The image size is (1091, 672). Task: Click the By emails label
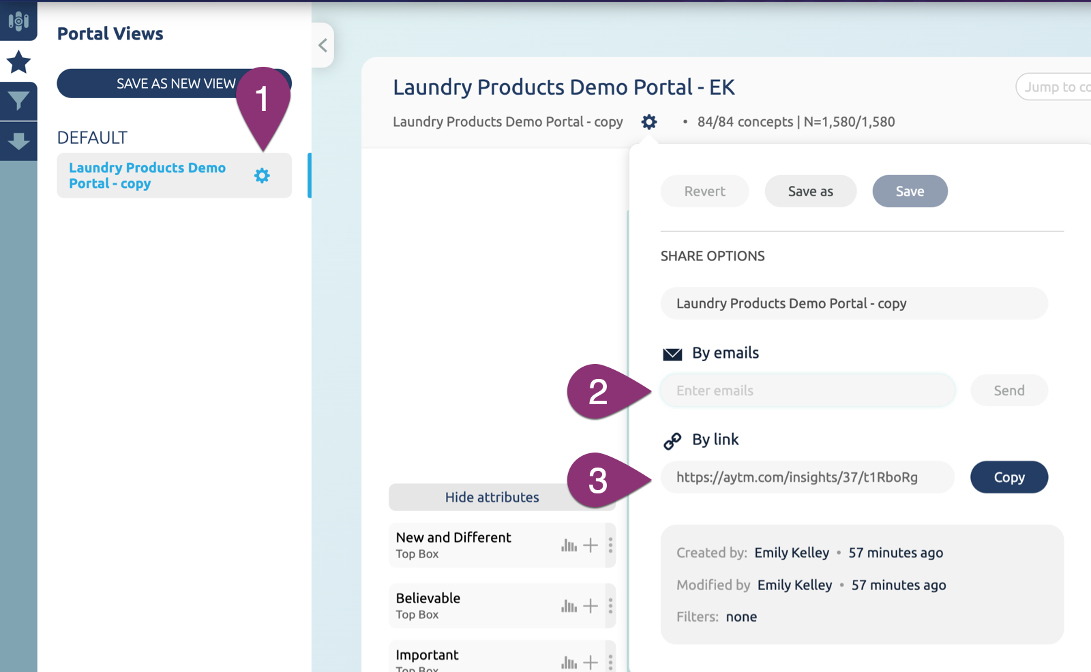coord(726,353)
